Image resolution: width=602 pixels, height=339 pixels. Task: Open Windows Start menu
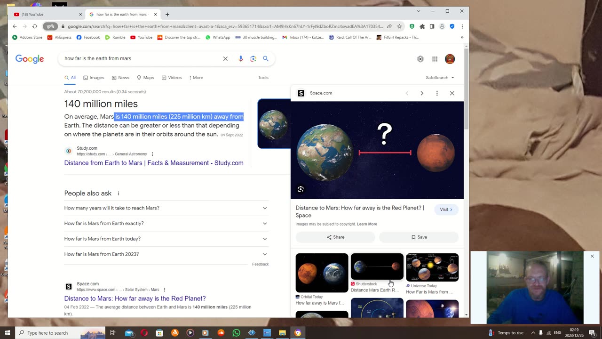click(x=8, y=333)
